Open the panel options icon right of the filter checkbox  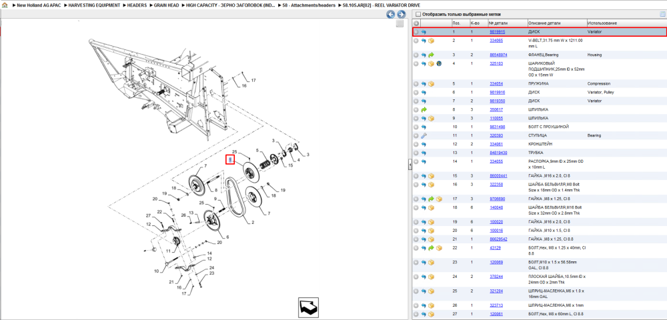[x=662, y=14]
